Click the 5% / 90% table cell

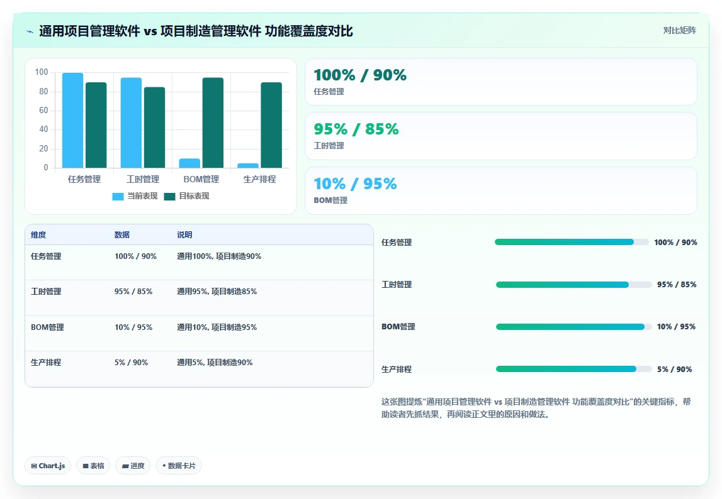(x=131, y=363)
